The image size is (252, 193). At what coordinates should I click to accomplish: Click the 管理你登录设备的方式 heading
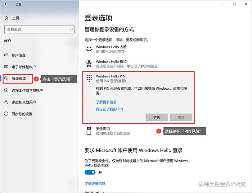(x=109, y=29)
